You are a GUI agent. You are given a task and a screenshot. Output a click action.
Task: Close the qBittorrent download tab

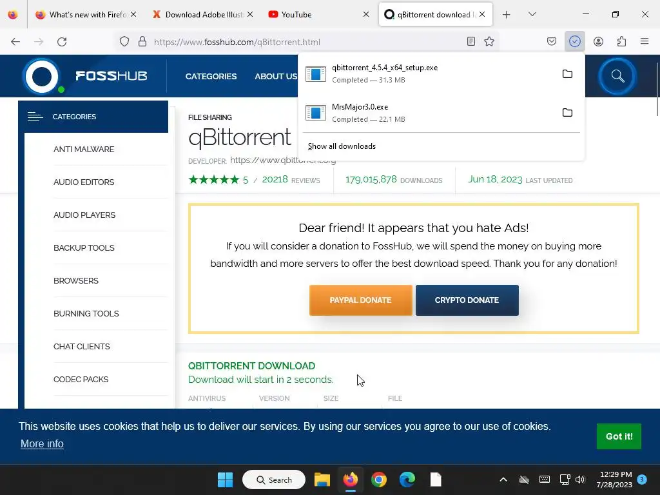(482, 14)
